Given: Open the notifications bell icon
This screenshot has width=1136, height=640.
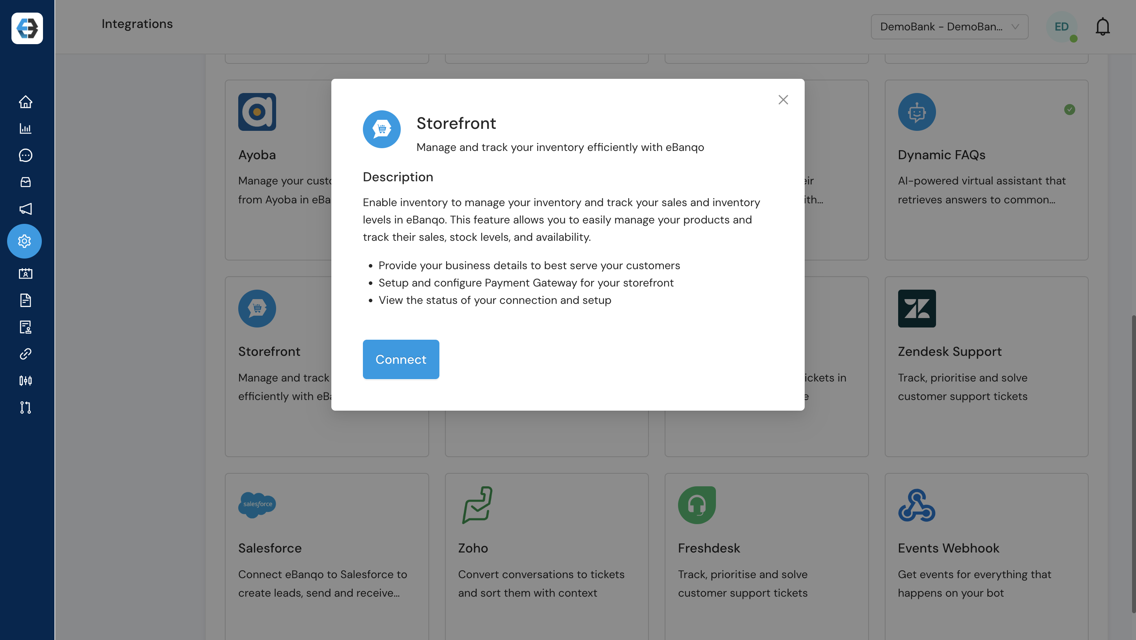Looking at the screenshot, I should 1102,26.
